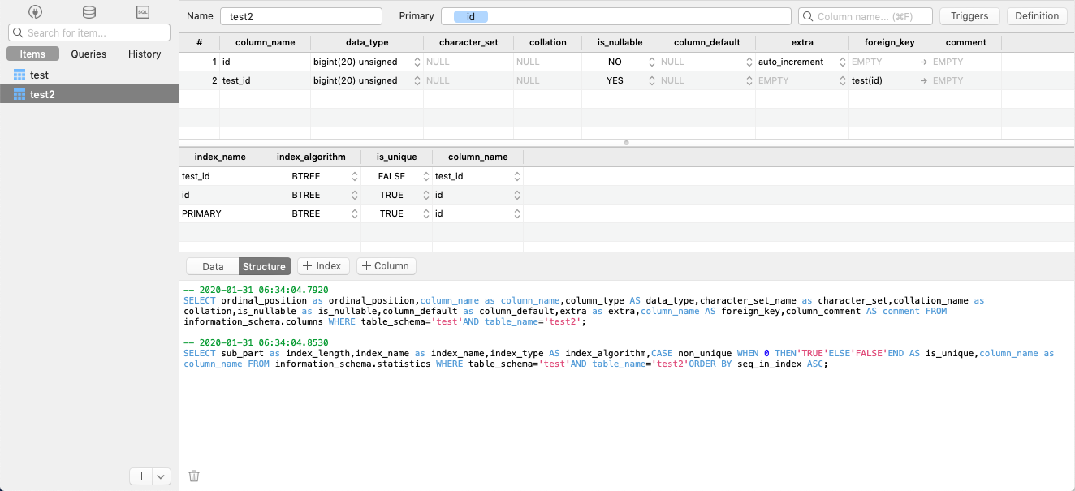Image resolution: width=1075 pixels, height=491 pixels.
Task: Open the data_type stepper for the id column
Action: 417,61
